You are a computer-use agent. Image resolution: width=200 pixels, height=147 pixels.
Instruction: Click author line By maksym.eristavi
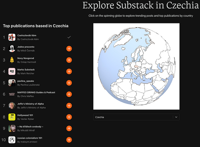point(27,142)
